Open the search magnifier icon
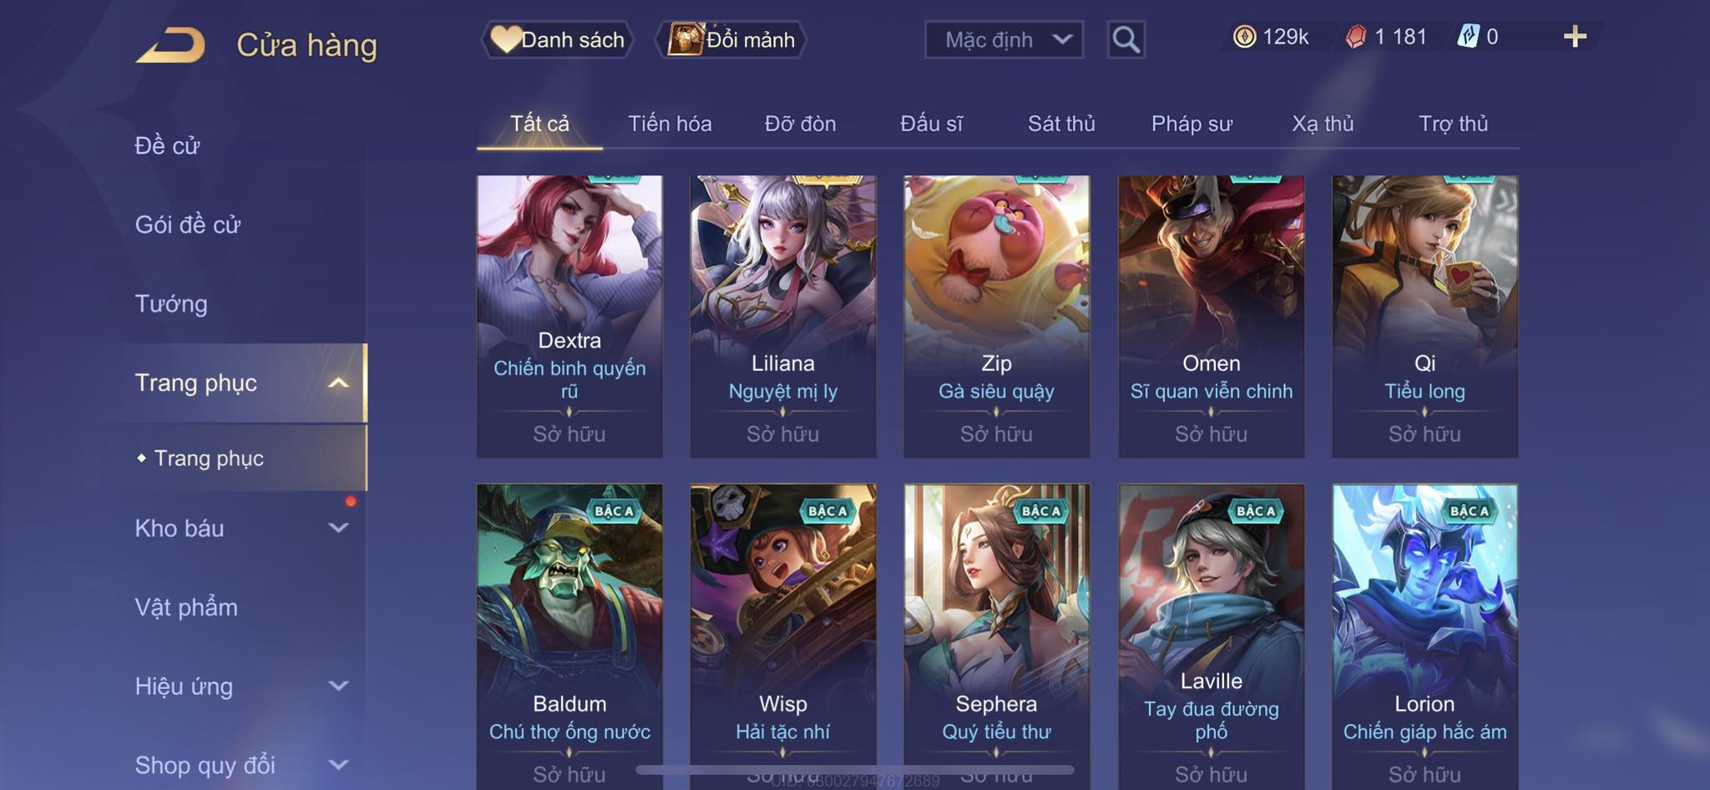1710x790 pixels. coord(1126,39)
